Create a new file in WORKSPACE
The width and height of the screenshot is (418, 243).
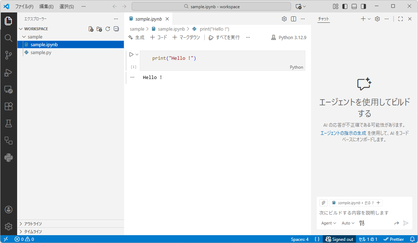pyautogui.click(x=91, y=29)
